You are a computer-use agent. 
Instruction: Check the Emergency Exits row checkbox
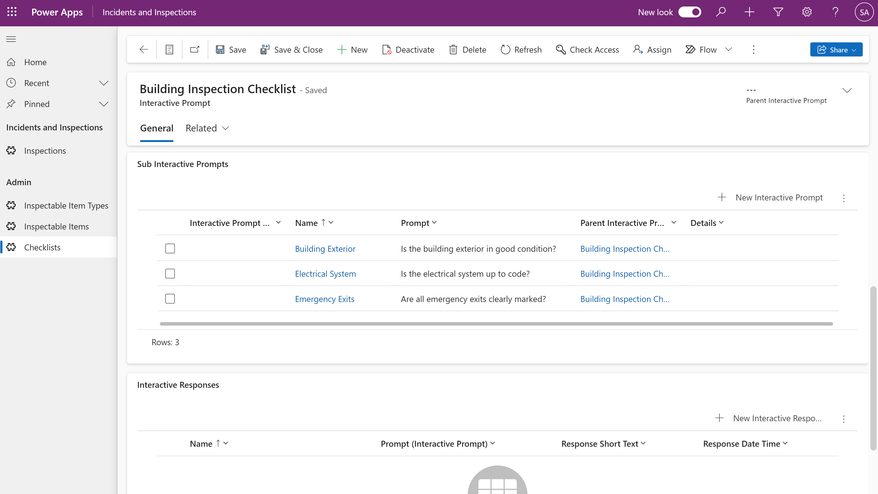coord(170,299)
